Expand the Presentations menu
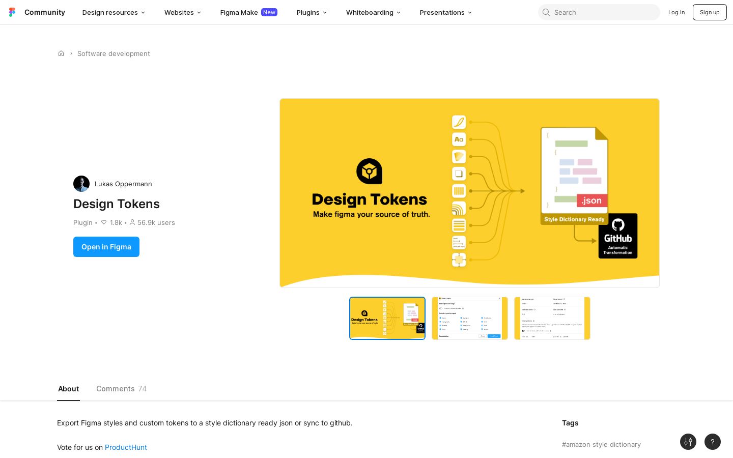 pyautogui.click(x=445, y=12)
